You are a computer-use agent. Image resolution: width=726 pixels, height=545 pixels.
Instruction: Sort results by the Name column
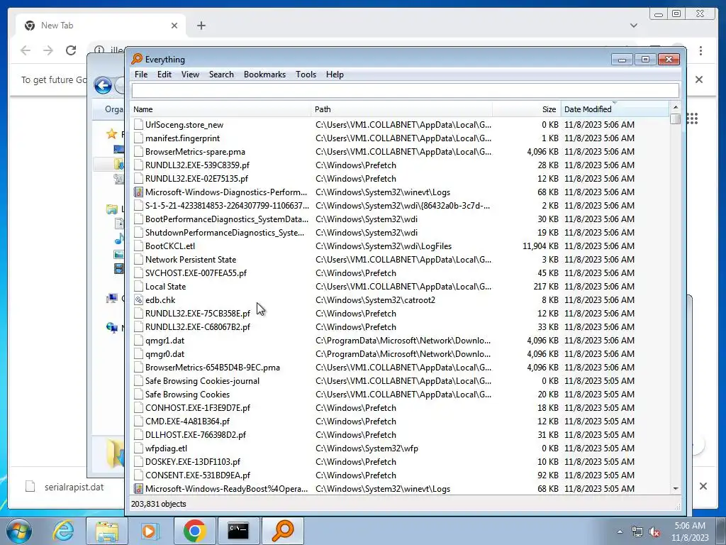point(221,109)
